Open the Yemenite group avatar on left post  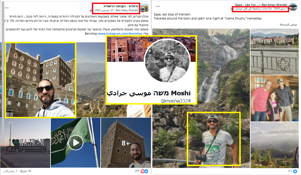144,8
